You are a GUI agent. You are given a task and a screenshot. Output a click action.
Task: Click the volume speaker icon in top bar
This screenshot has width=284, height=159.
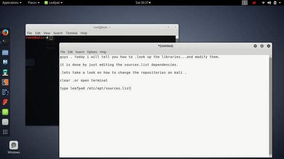(x=269, y=3)
